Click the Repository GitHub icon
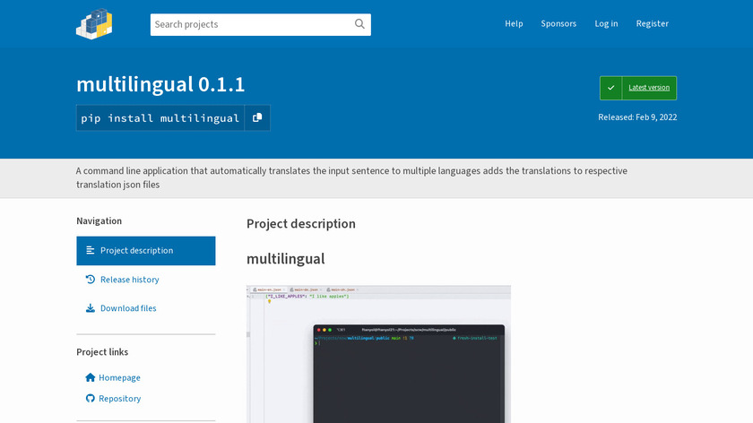 coord(90,398)
